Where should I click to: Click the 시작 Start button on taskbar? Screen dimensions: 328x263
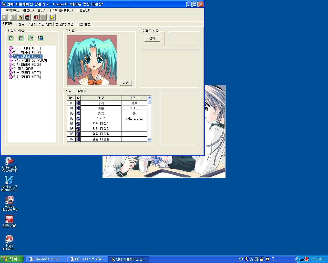click(12, 259)
